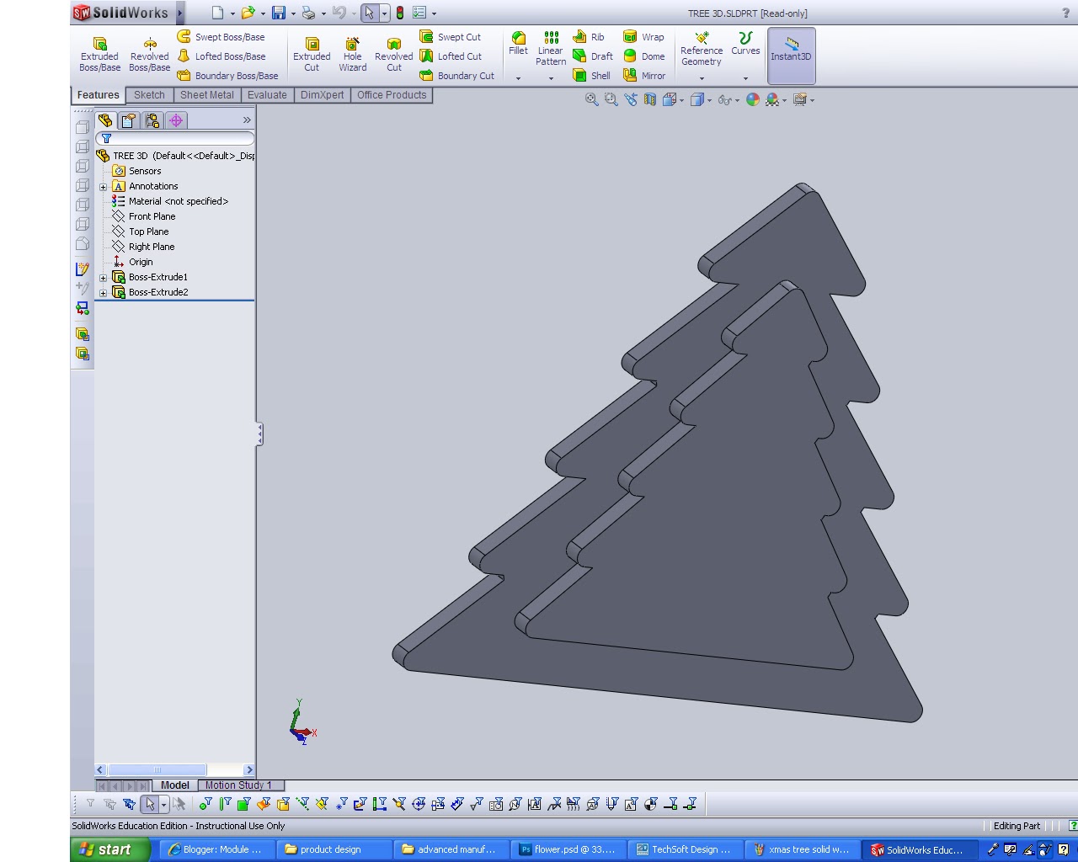Expand the SolidWorks menu flyout arrow
Image resolution: width=1078 pixels, height=862 pixels.
[179, 13]
